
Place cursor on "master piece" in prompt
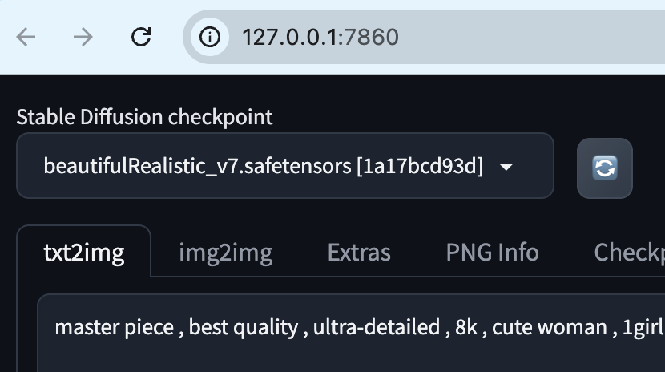114,327
